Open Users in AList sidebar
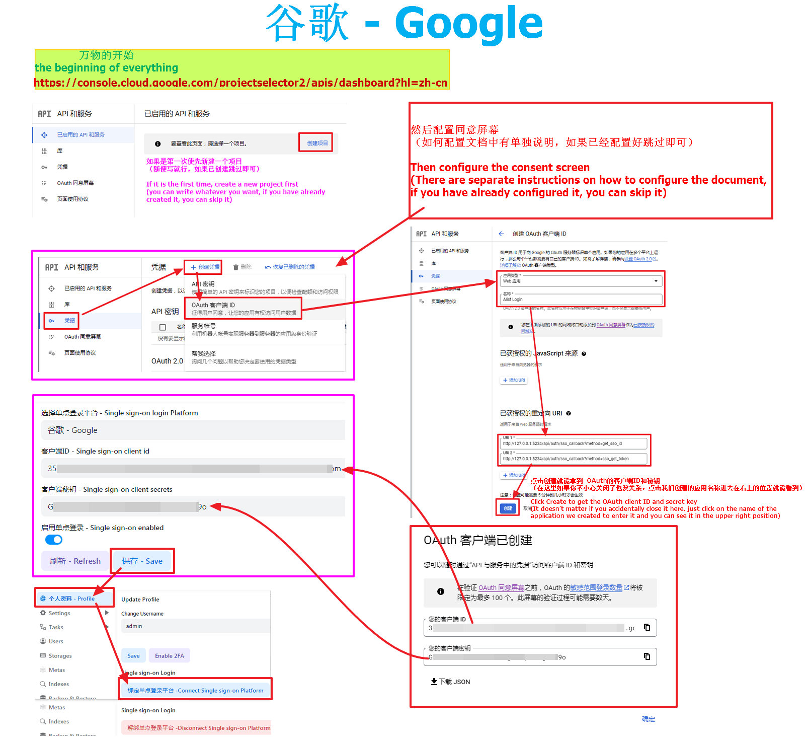 click(55, 641)
